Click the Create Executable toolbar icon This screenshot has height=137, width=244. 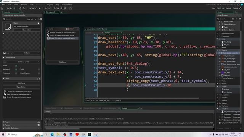[20, 8]
